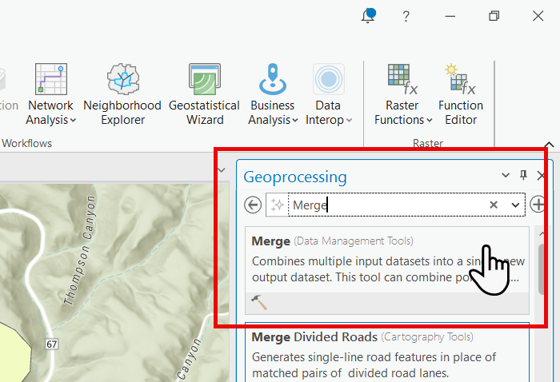Click hammer icon under Merge tool
Viewport: 560px width, 382px height.
click(259, 302)
